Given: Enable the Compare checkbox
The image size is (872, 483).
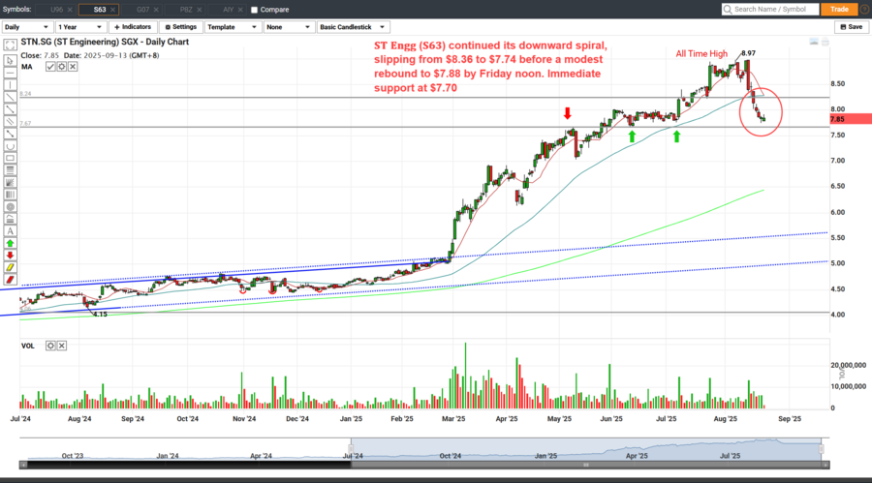Looking at the screenshot, I should coord(255,10).
